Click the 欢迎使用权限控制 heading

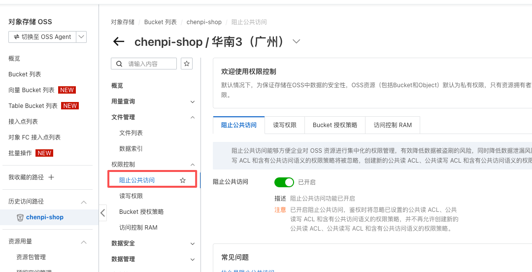249,71
